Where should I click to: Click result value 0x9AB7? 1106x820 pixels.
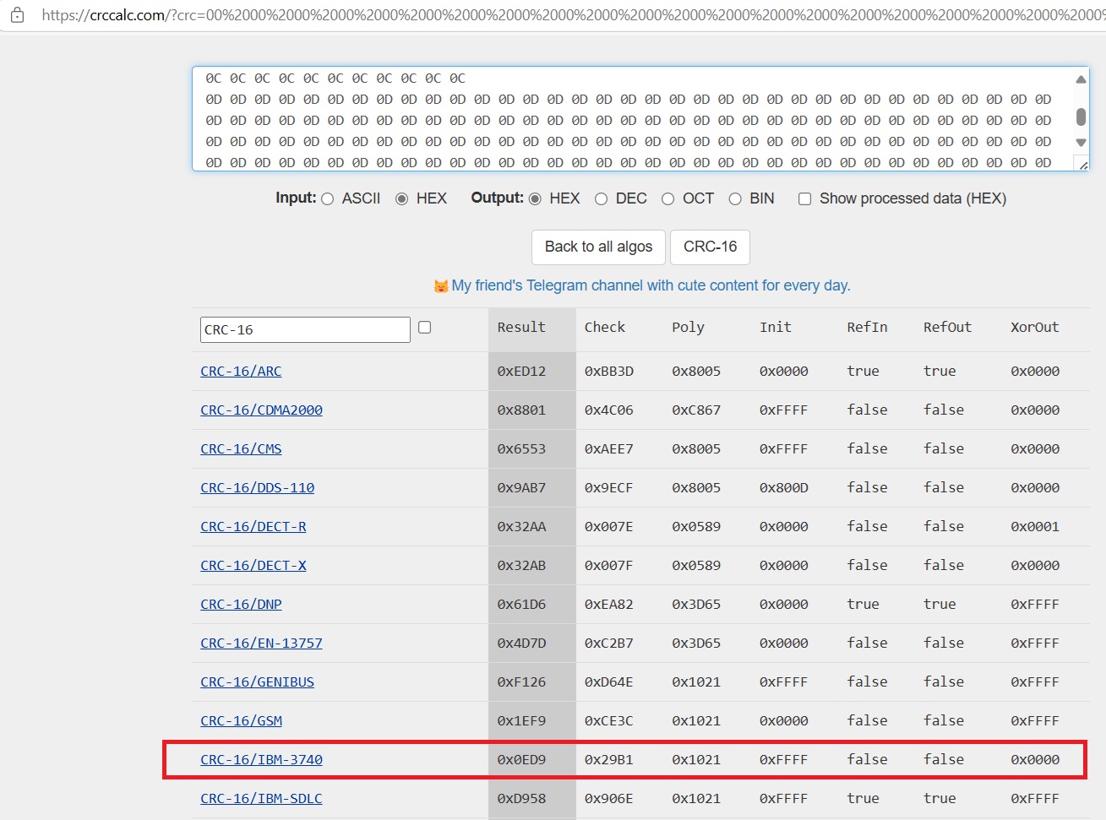521,487
